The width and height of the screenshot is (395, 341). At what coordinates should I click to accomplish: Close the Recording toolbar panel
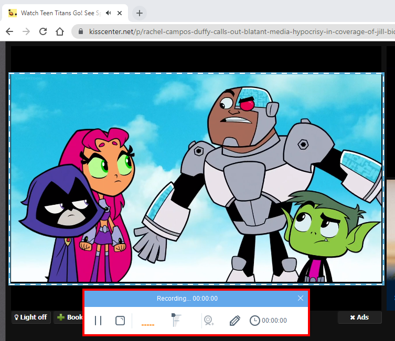[x=301, y=298]
